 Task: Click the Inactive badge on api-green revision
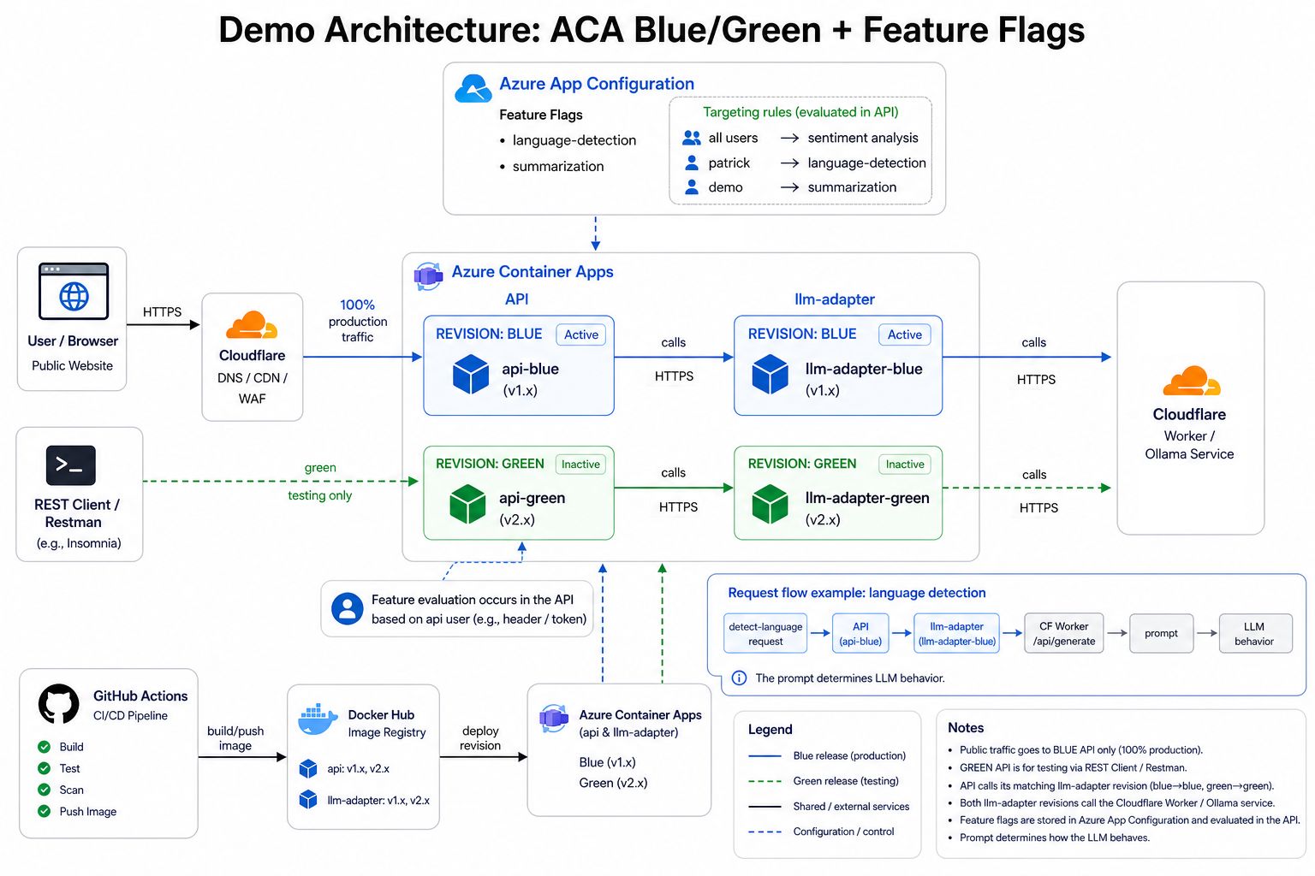580,464
